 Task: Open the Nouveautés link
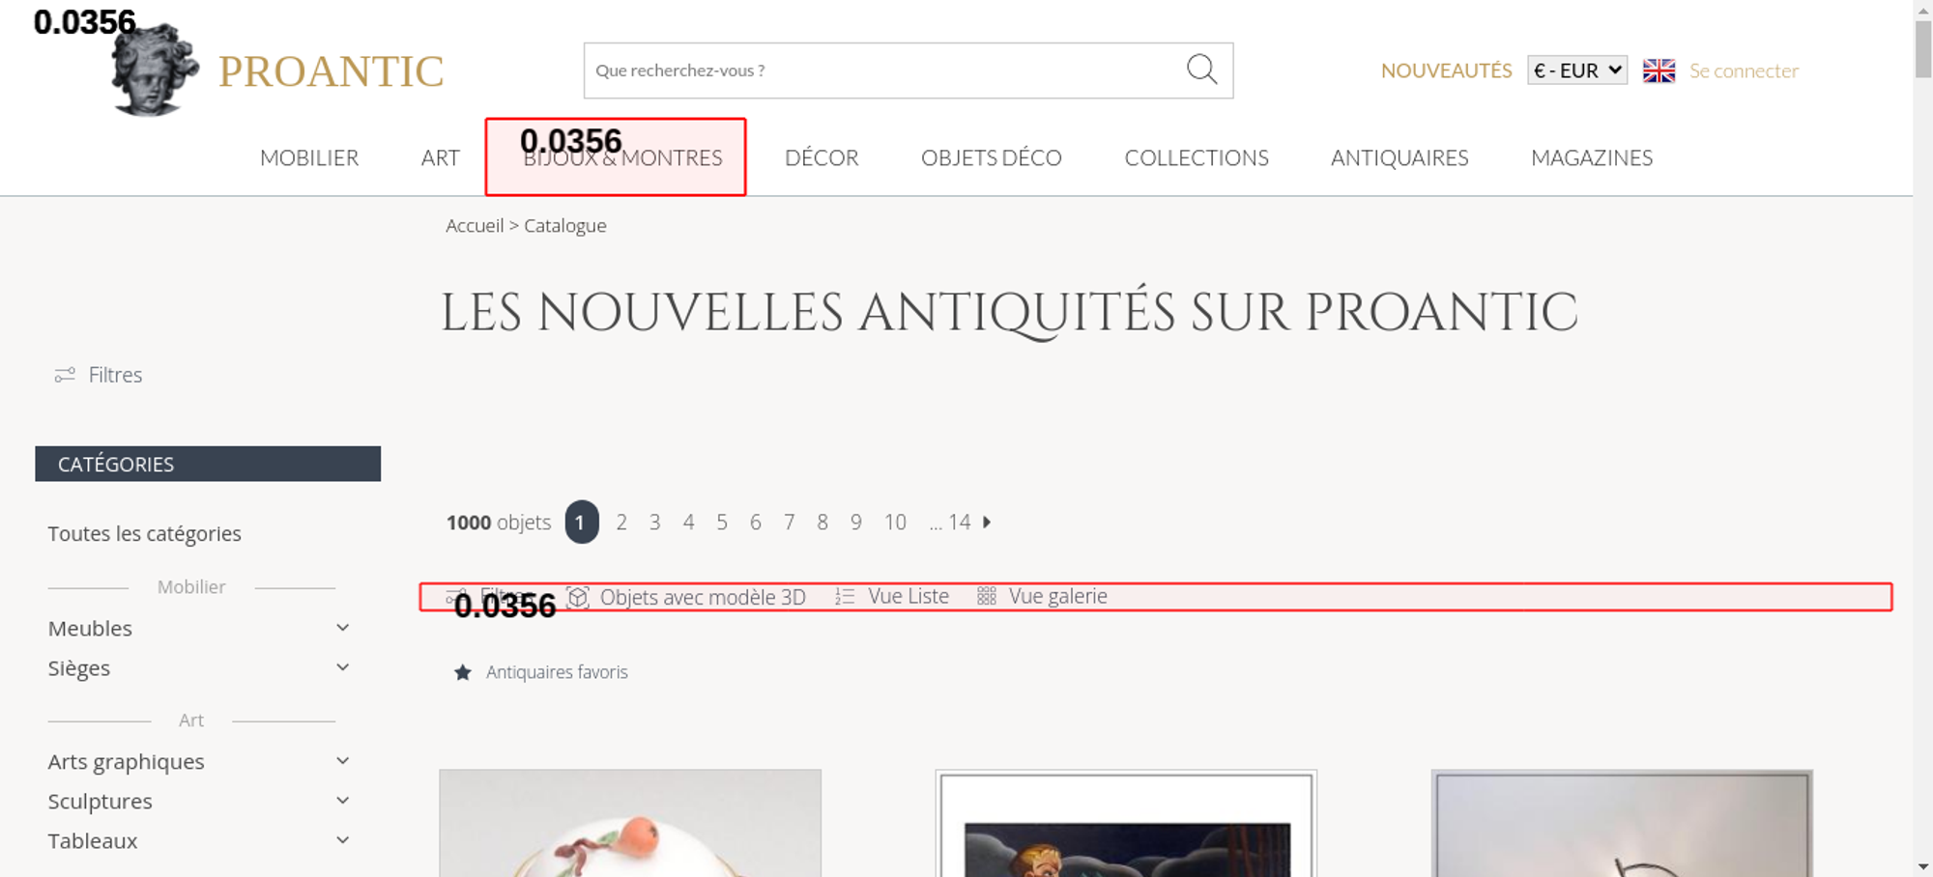pos(1446,71)
